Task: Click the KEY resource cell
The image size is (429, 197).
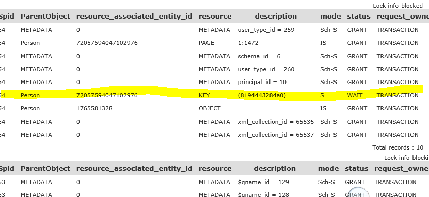Action: (x=204, y=95)
